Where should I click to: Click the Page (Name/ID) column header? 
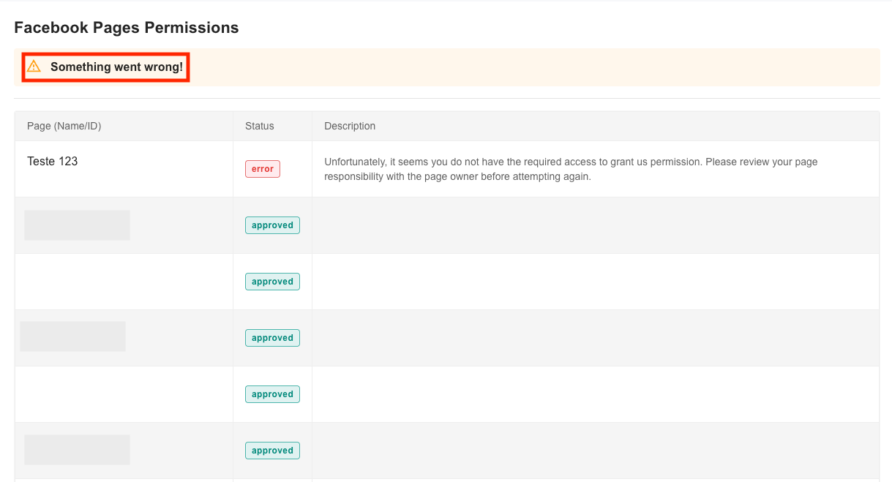(64, 126)
